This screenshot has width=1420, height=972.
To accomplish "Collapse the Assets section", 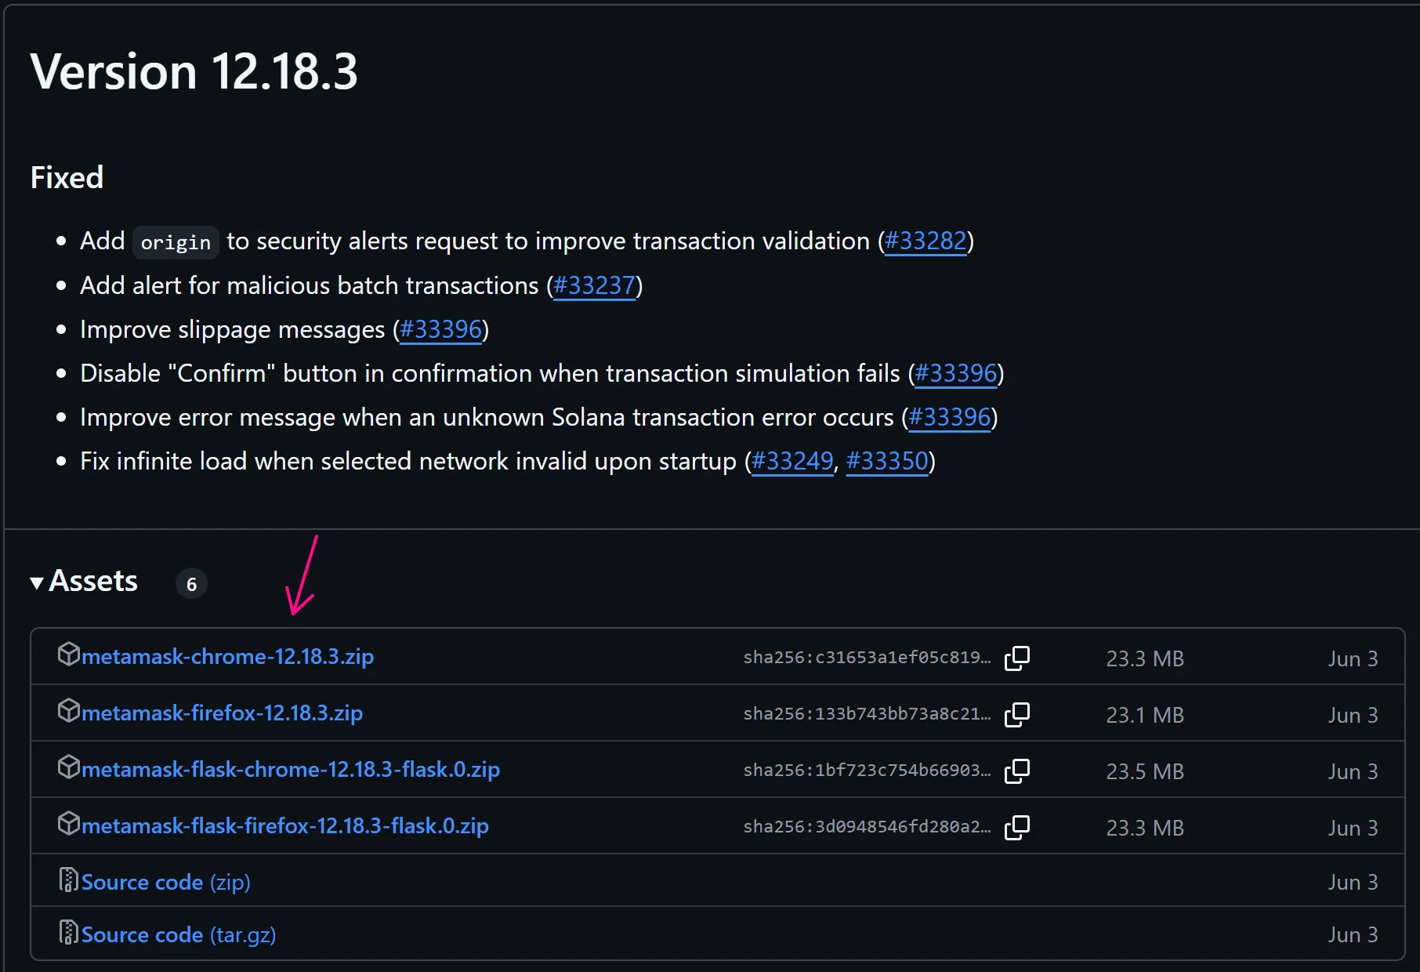I will coord(37,582).
